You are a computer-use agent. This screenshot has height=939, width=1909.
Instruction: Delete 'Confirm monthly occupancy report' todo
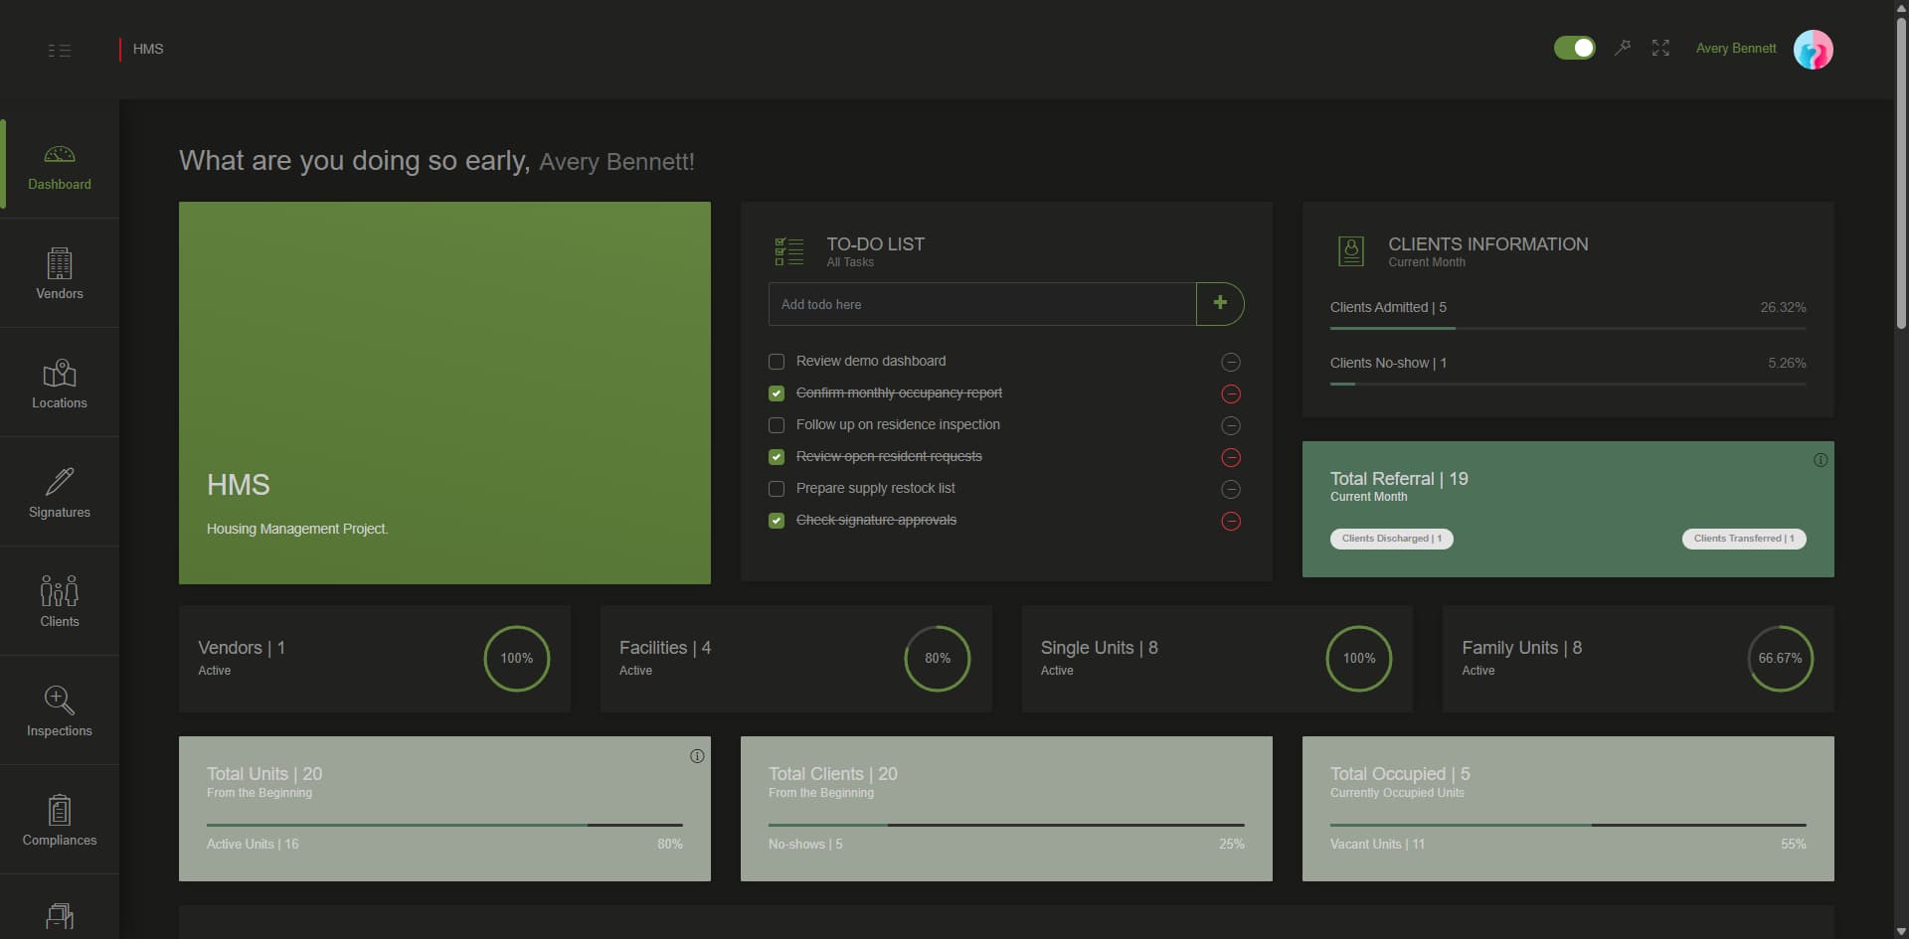pos(1231,394)
